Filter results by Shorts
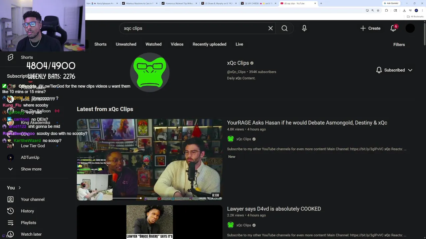 click(101, 44)
